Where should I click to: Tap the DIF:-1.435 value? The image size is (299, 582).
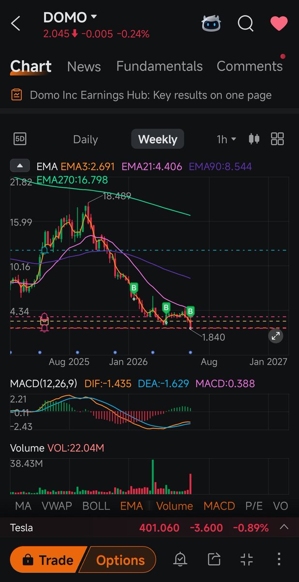click(x=108, y=384)
